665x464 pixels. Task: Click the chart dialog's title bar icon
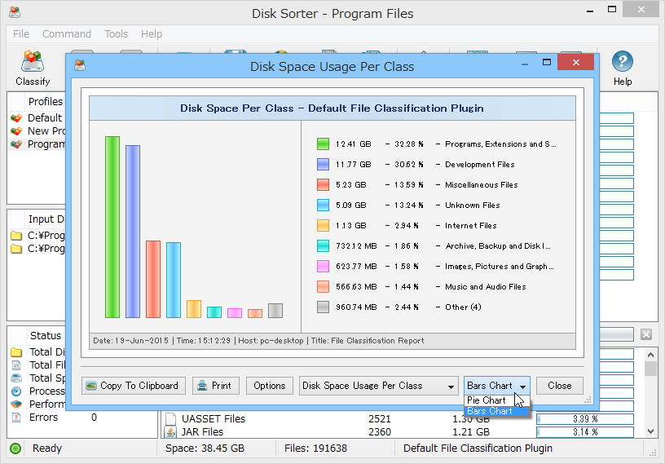(80, 65)
